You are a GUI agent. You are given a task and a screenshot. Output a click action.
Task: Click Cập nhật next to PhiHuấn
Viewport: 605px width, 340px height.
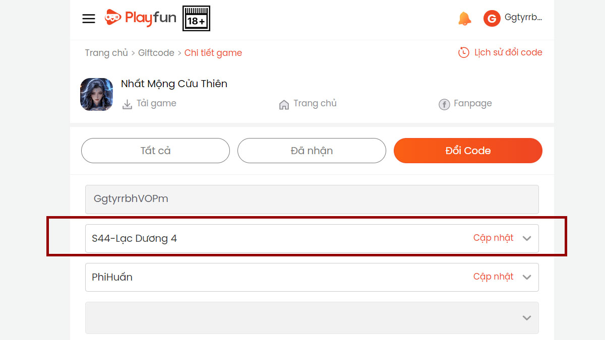pos(493,277)
